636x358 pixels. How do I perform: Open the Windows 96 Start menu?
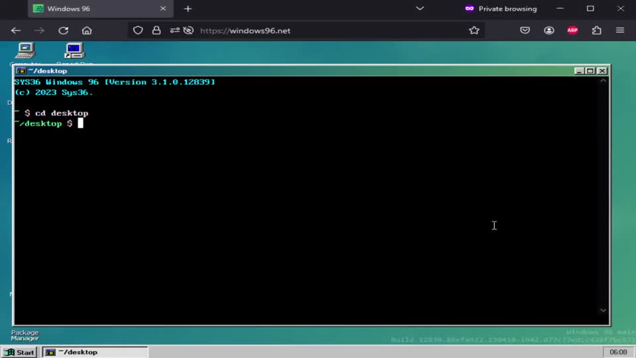click(19, 352)
